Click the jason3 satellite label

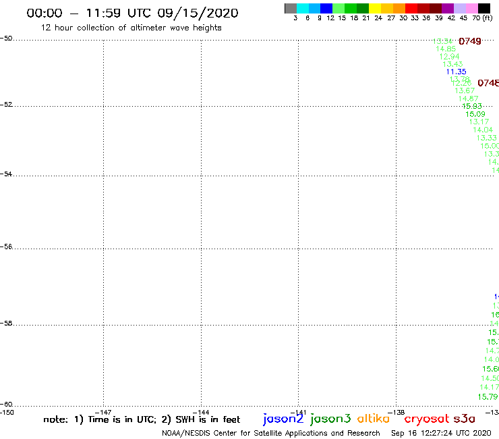pos(330,419)
